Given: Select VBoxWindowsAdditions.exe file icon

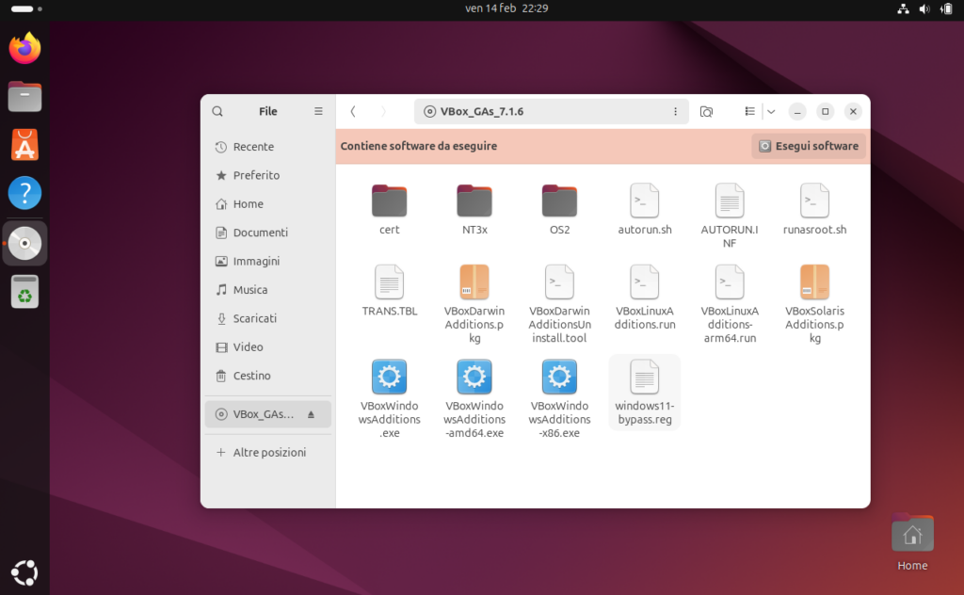Looking at the screenshot, I should coord(389,377).
